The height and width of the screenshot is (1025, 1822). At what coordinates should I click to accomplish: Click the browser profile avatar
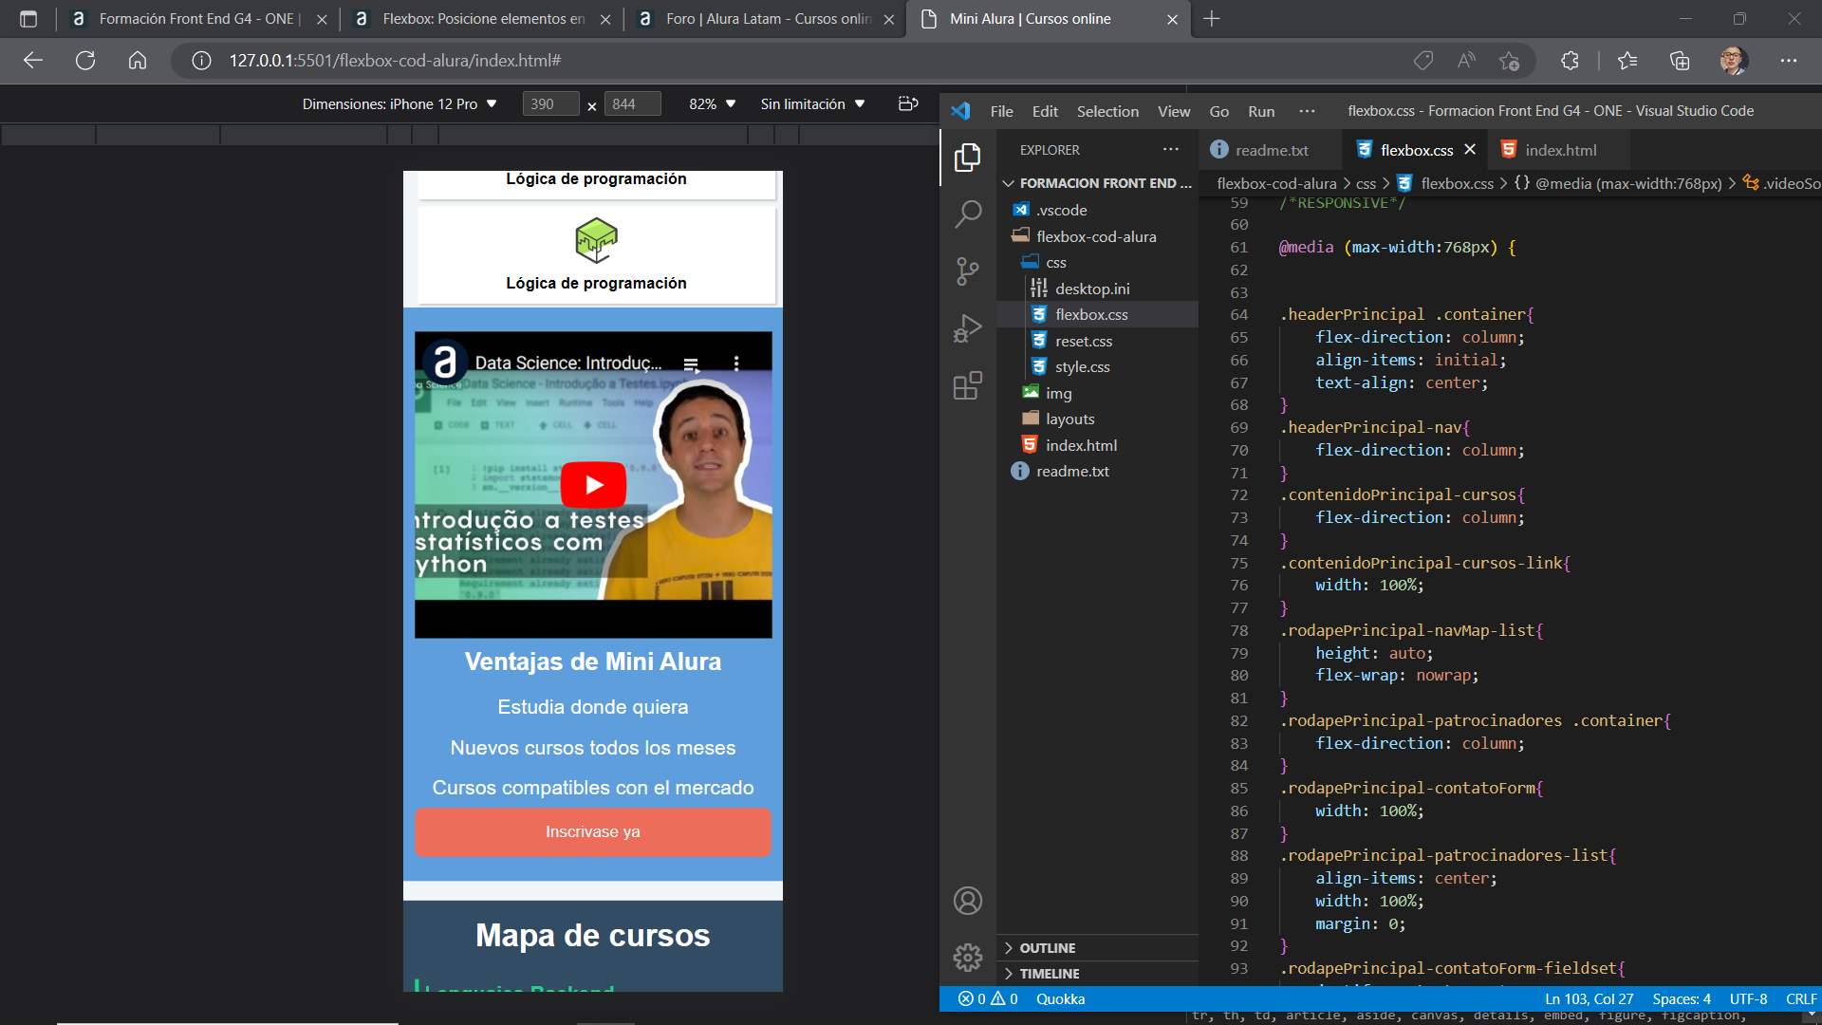1734,61
